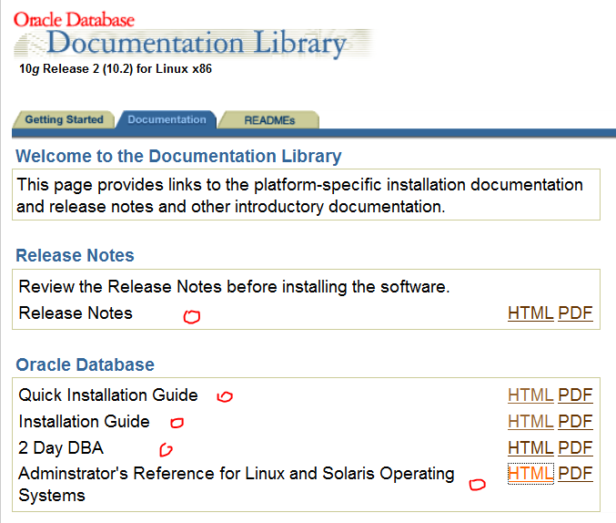Open Installation Guide PDF link
This screenshot has width=616, height=523.
[x=575, y=422]
